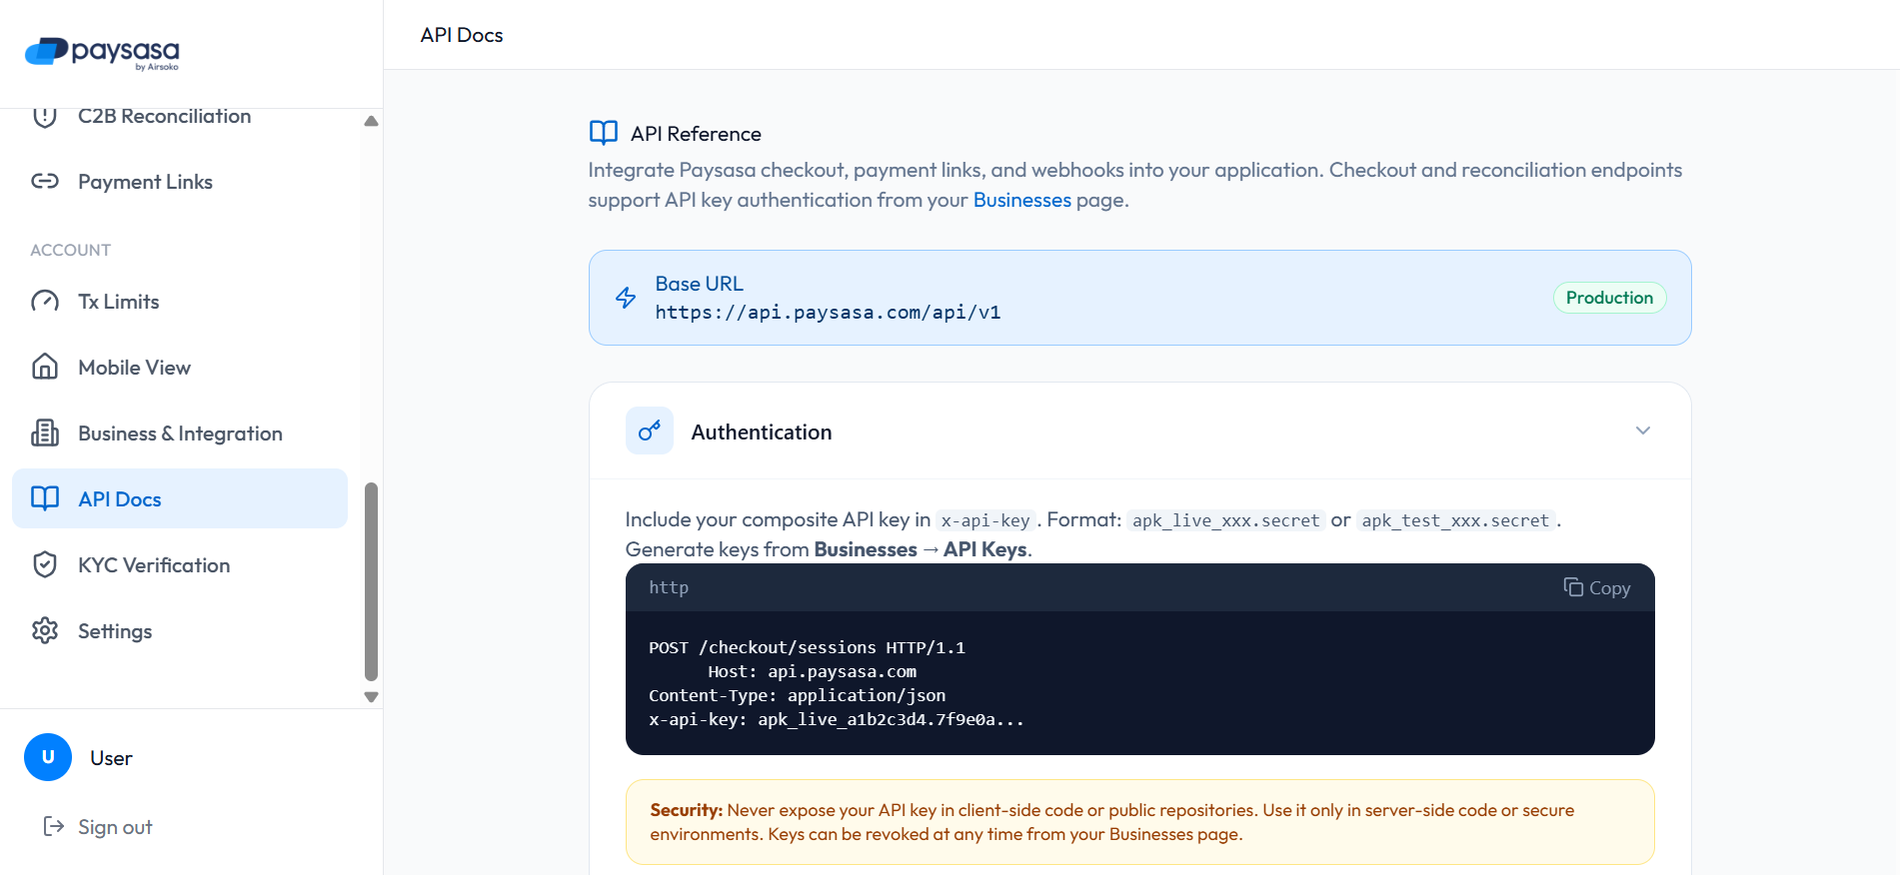Screen dimensions: 1900x875
Task: Click the Business & Integration building icon
Action: (45, 434)
